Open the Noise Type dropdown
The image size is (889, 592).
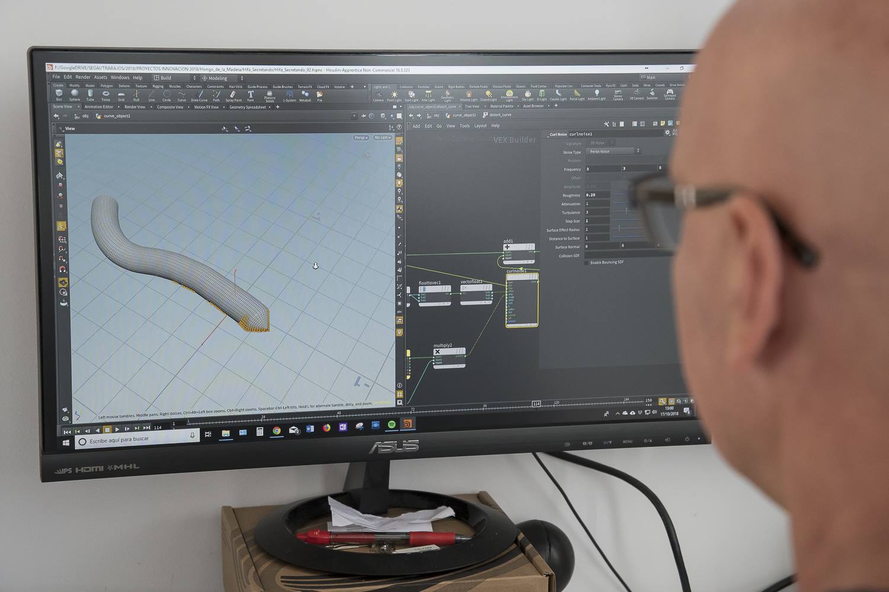click(614, 152)
